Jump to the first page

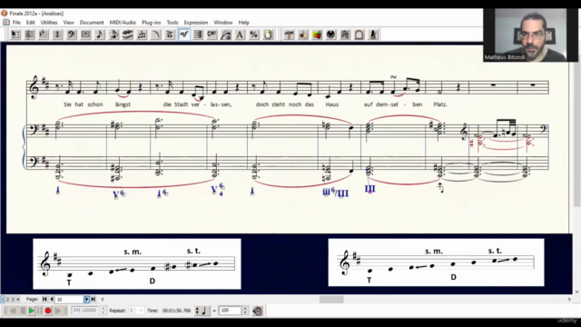click(x=44, y=299)
